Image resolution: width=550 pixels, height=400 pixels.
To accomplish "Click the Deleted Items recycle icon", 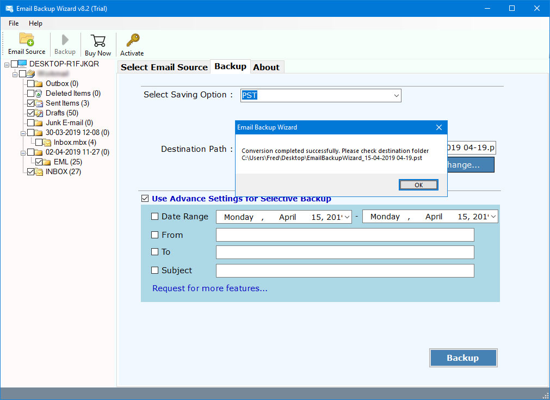I will 39,94.
